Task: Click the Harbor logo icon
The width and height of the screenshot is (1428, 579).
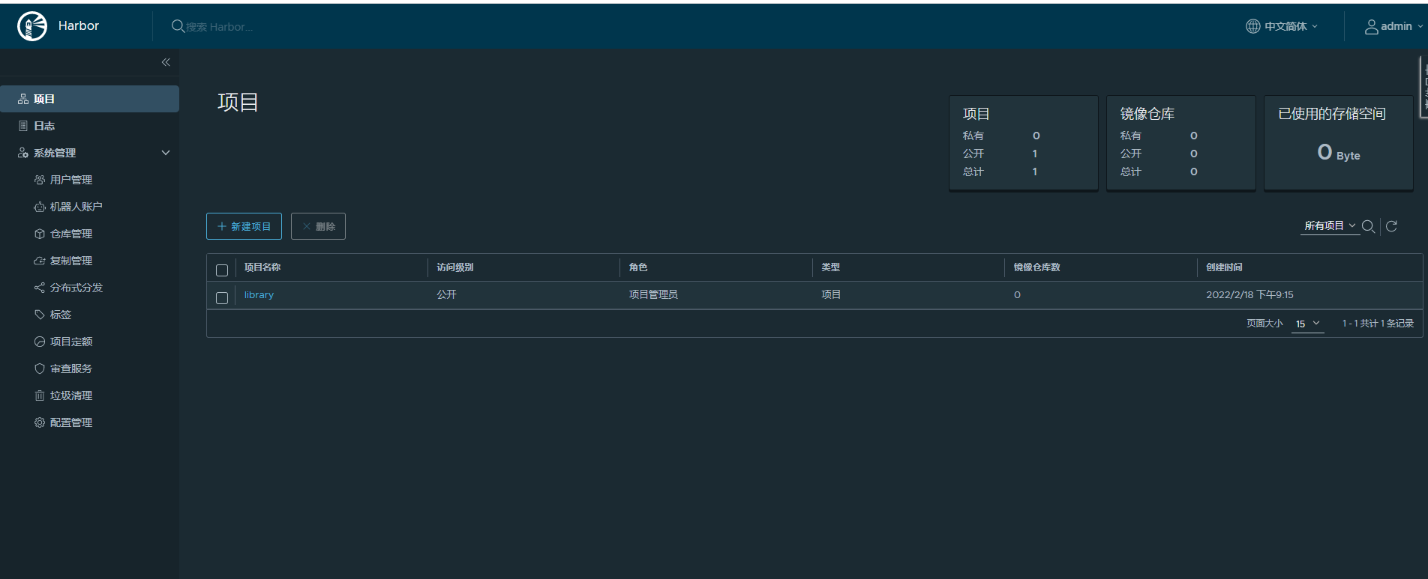Action: pyautogui.click(x=31, y=26)
